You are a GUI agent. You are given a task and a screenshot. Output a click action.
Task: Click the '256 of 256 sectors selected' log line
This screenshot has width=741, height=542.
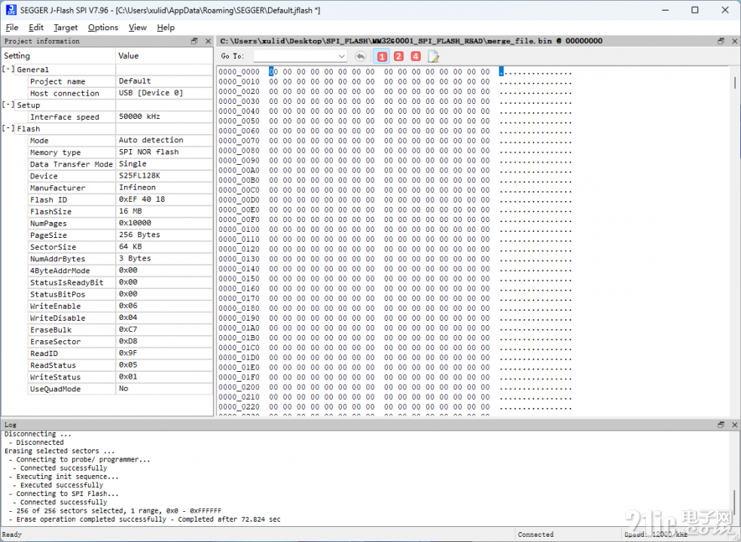(x=114, y=510)
